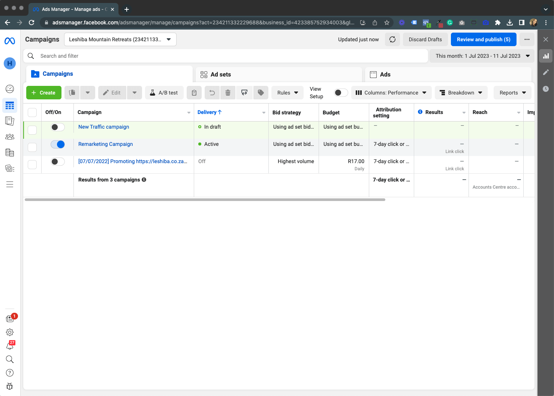Switch to the Ad sets tab
Viewport: 554px width, 396px height.
point(220,74)
